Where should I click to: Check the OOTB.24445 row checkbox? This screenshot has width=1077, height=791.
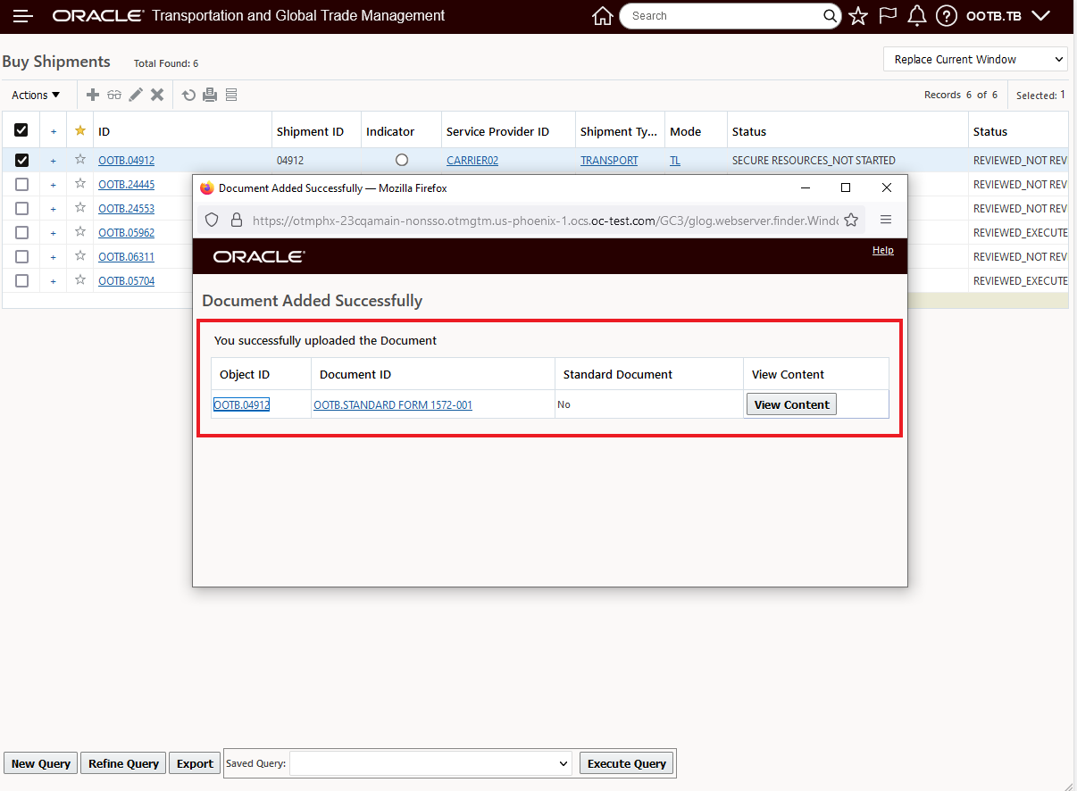[21, 184]
